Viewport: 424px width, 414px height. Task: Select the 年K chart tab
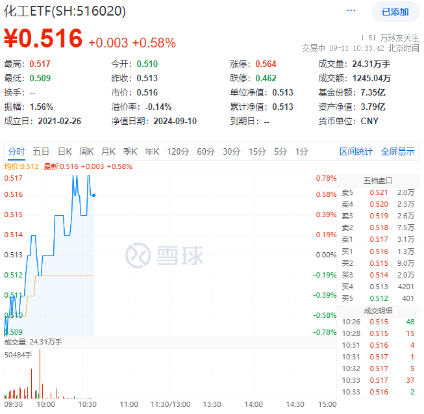152,151
